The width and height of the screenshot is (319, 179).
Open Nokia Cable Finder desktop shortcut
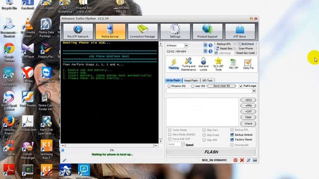tap(46, 101)
